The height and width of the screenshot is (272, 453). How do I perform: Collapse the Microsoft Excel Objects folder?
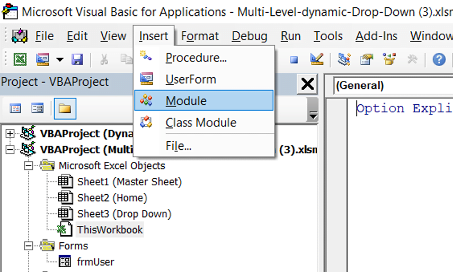coord(28,166)
